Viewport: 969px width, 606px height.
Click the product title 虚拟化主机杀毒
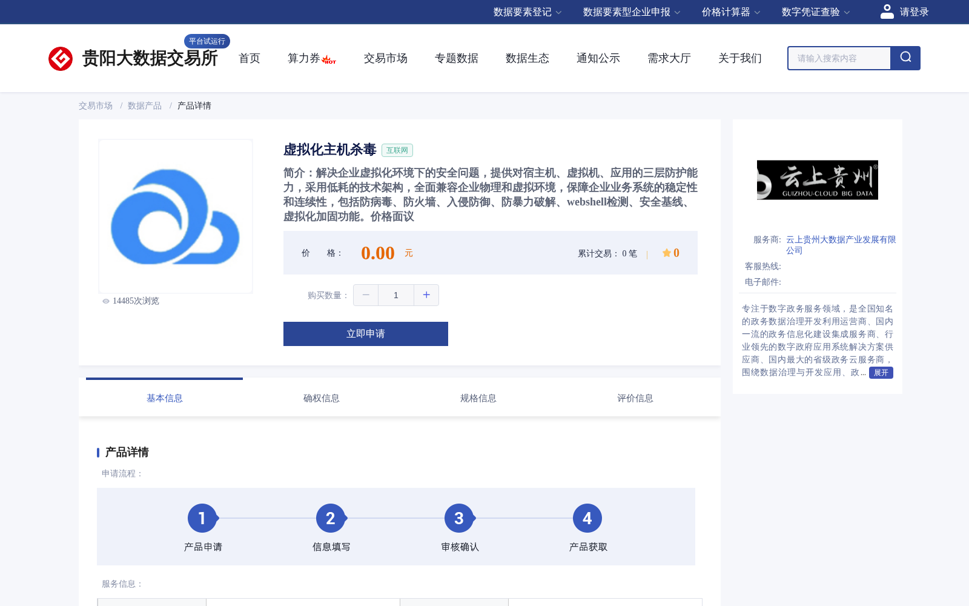[x=330, y=150]
